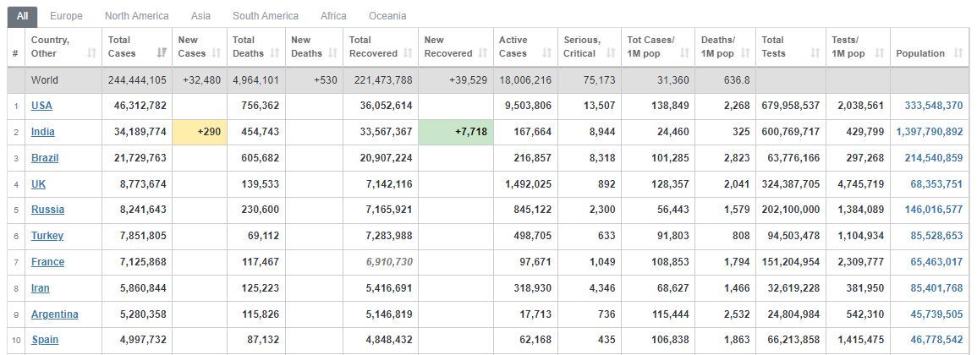Click the # rank column header

(x=15, y=53)
